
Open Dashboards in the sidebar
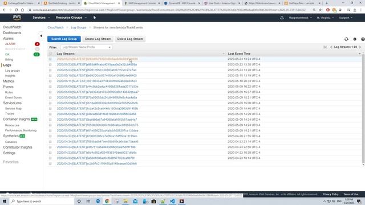tap(12, 33)
